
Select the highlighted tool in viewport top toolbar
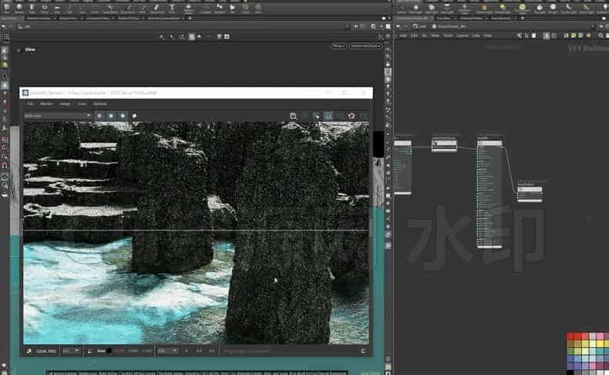(191, 36)
